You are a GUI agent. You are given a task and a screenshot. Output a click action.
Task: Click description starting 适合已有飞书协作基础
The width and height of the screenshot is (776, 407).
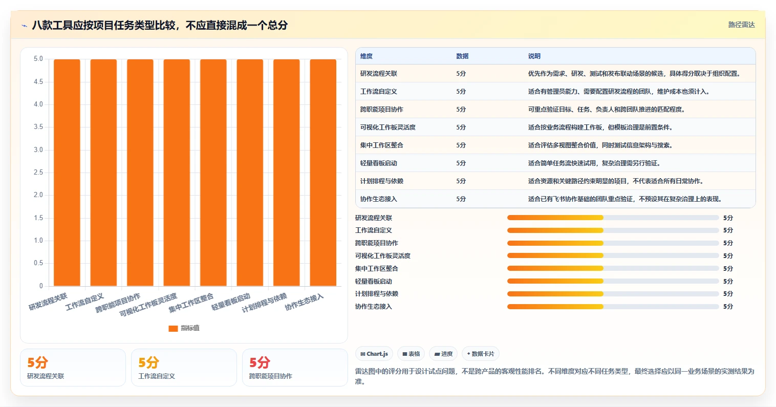tap(625, 199)
